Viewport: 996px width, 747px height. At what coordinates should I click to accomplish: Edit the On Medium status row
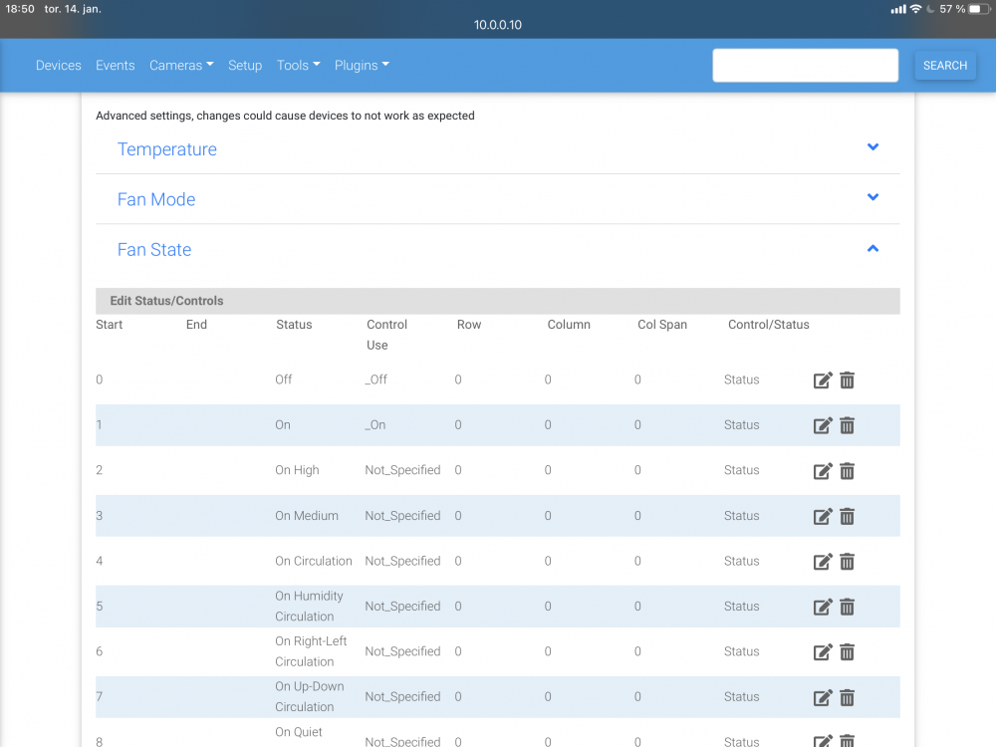tap(823, 516)
